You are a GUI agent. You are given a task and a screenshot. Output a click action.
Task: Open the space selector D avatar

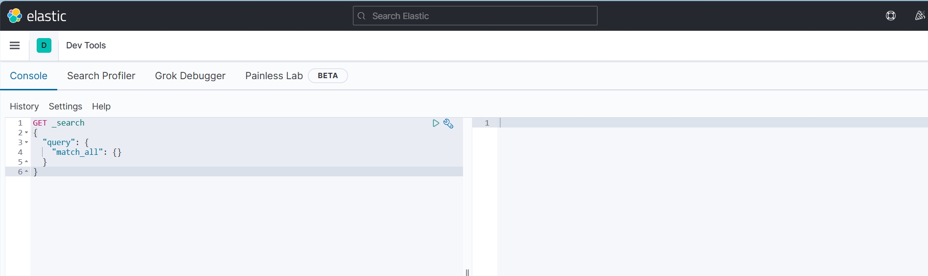point(44,45)
